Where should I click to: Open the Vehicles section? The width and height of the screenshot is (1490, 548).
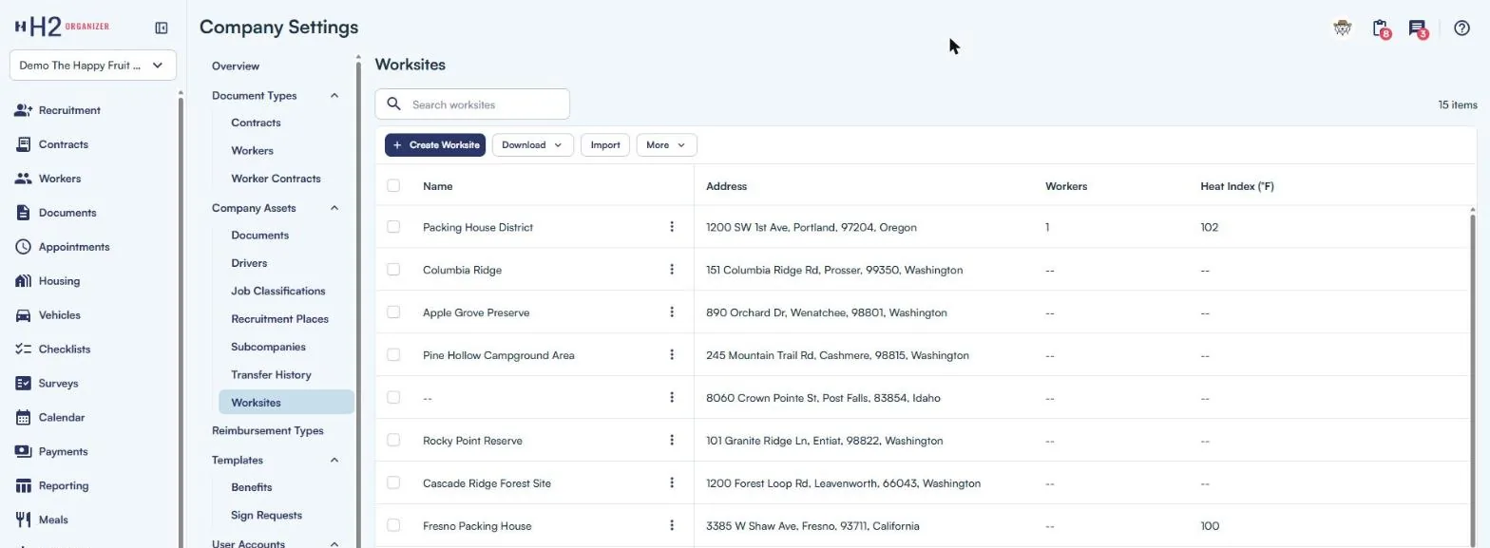pyautogui.click(x=59, y=315)
